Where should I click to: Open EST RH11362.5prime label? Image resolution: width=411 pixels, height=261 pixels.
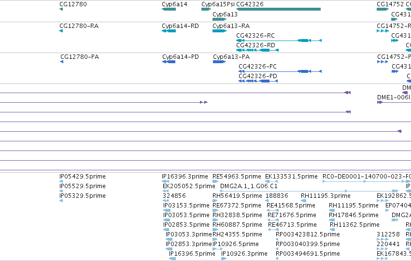tap(354, 225)
